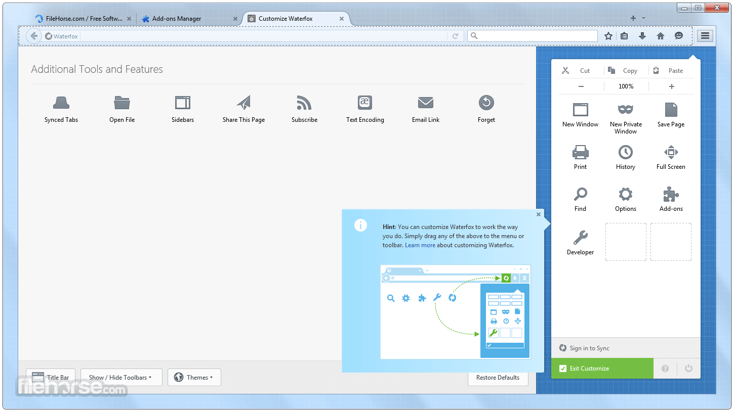This screenshot has width=734, height=412.
Task: Select the Forget history icon
Action: tap(486, 103)
